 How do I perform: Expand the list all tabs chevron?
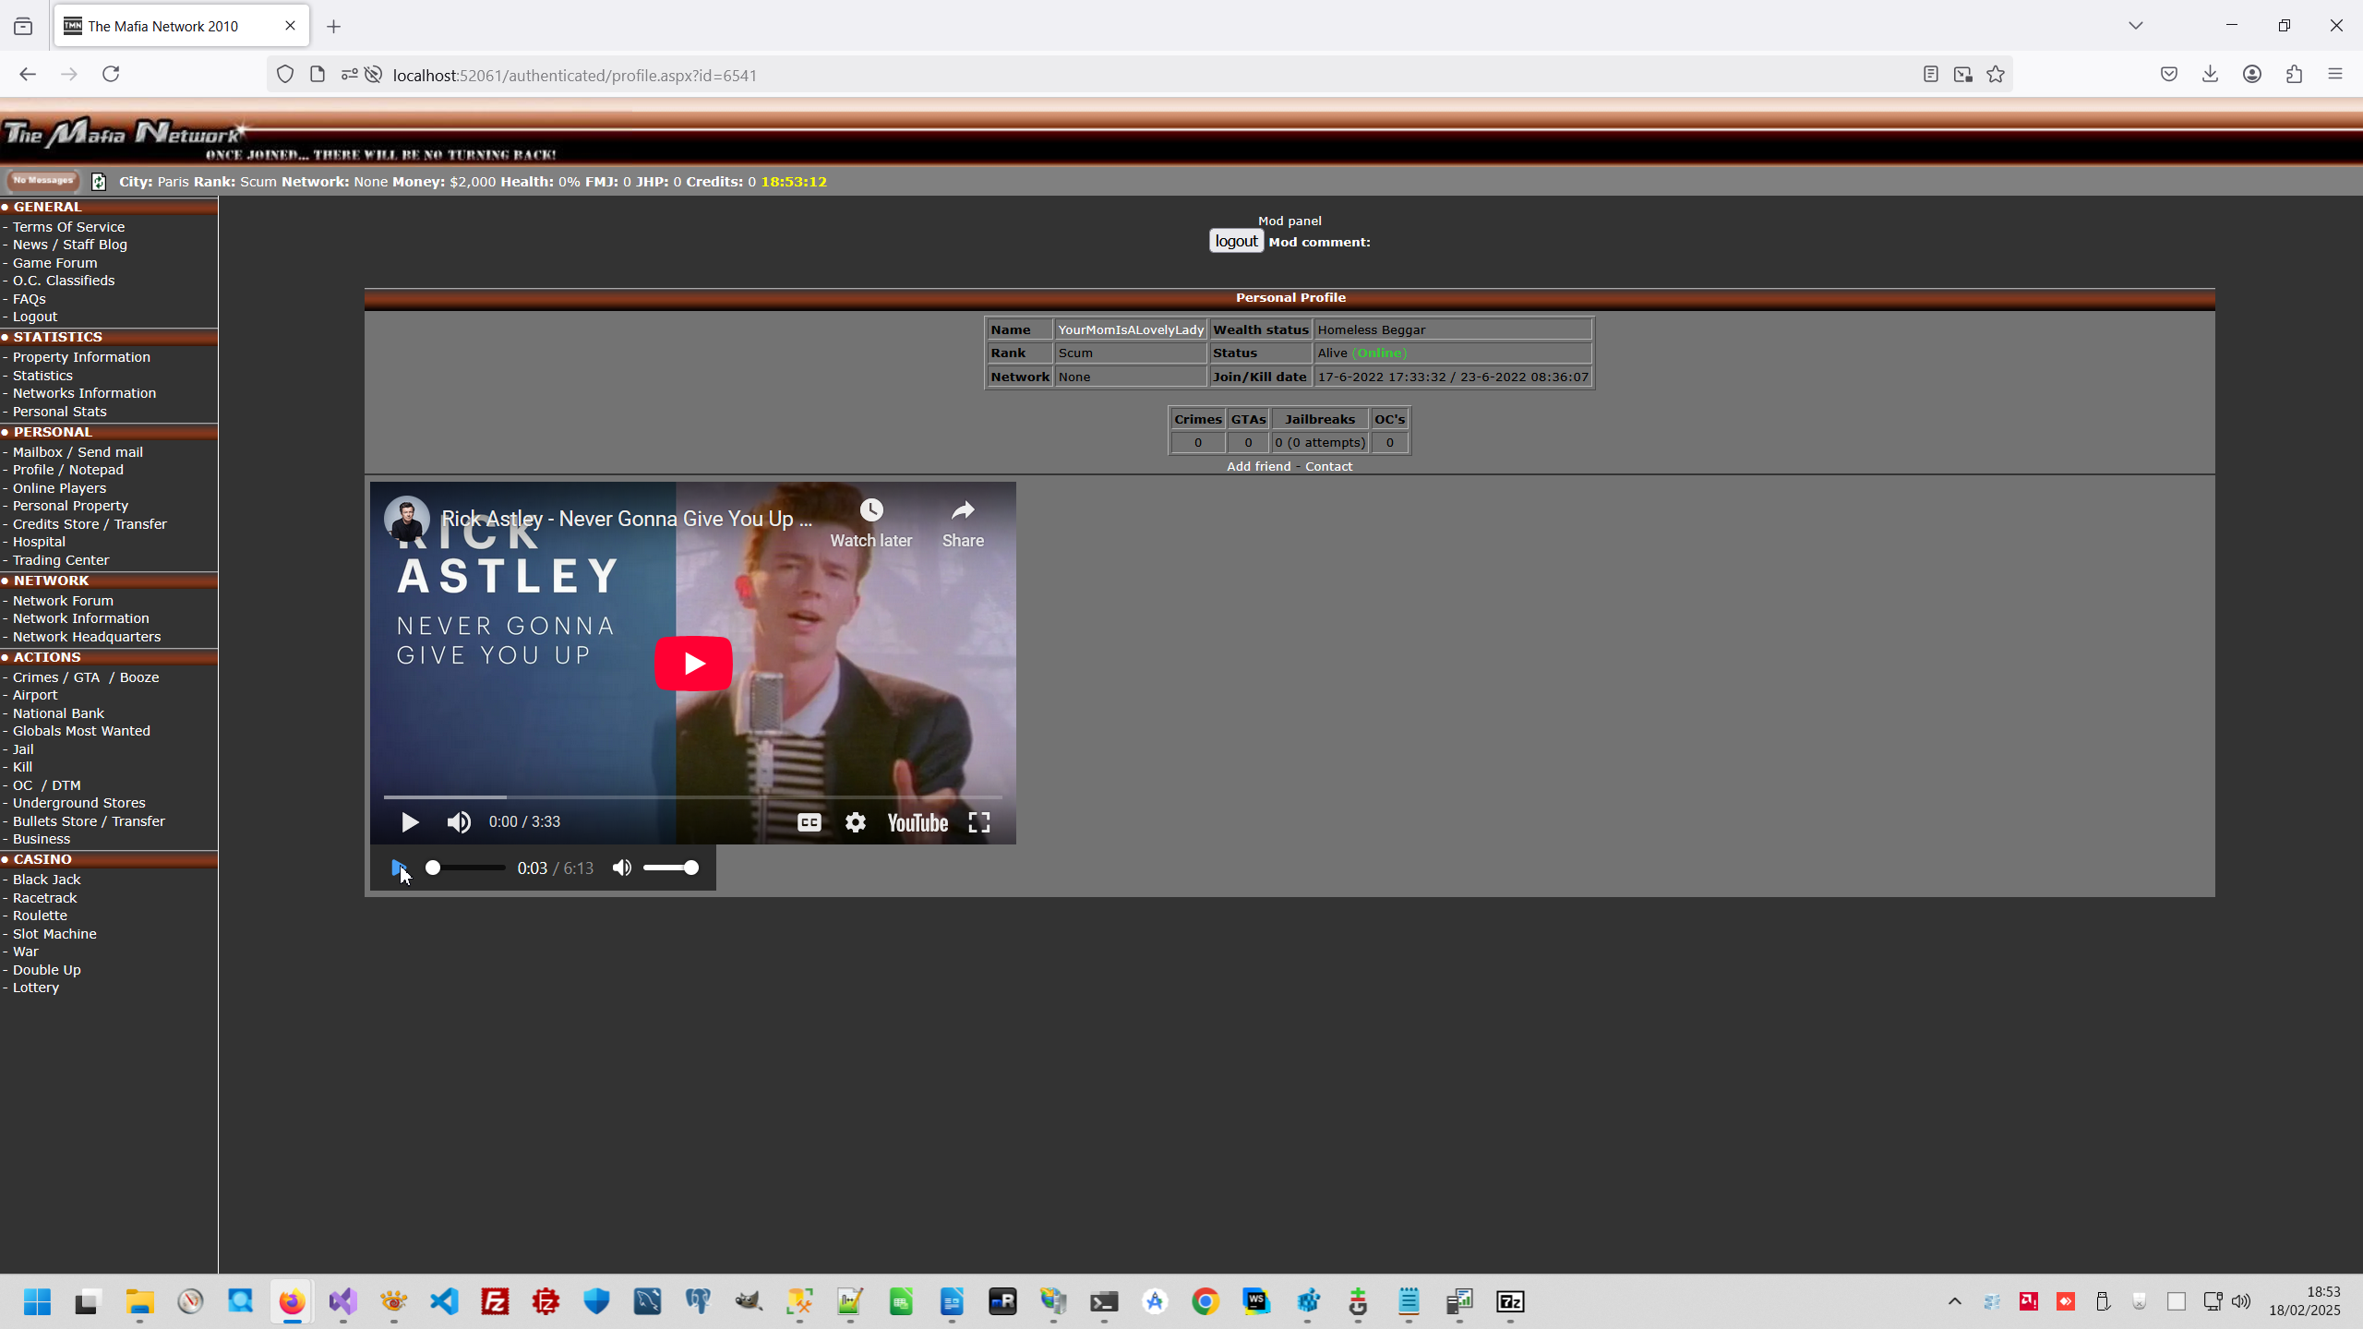click(2135, 26)
